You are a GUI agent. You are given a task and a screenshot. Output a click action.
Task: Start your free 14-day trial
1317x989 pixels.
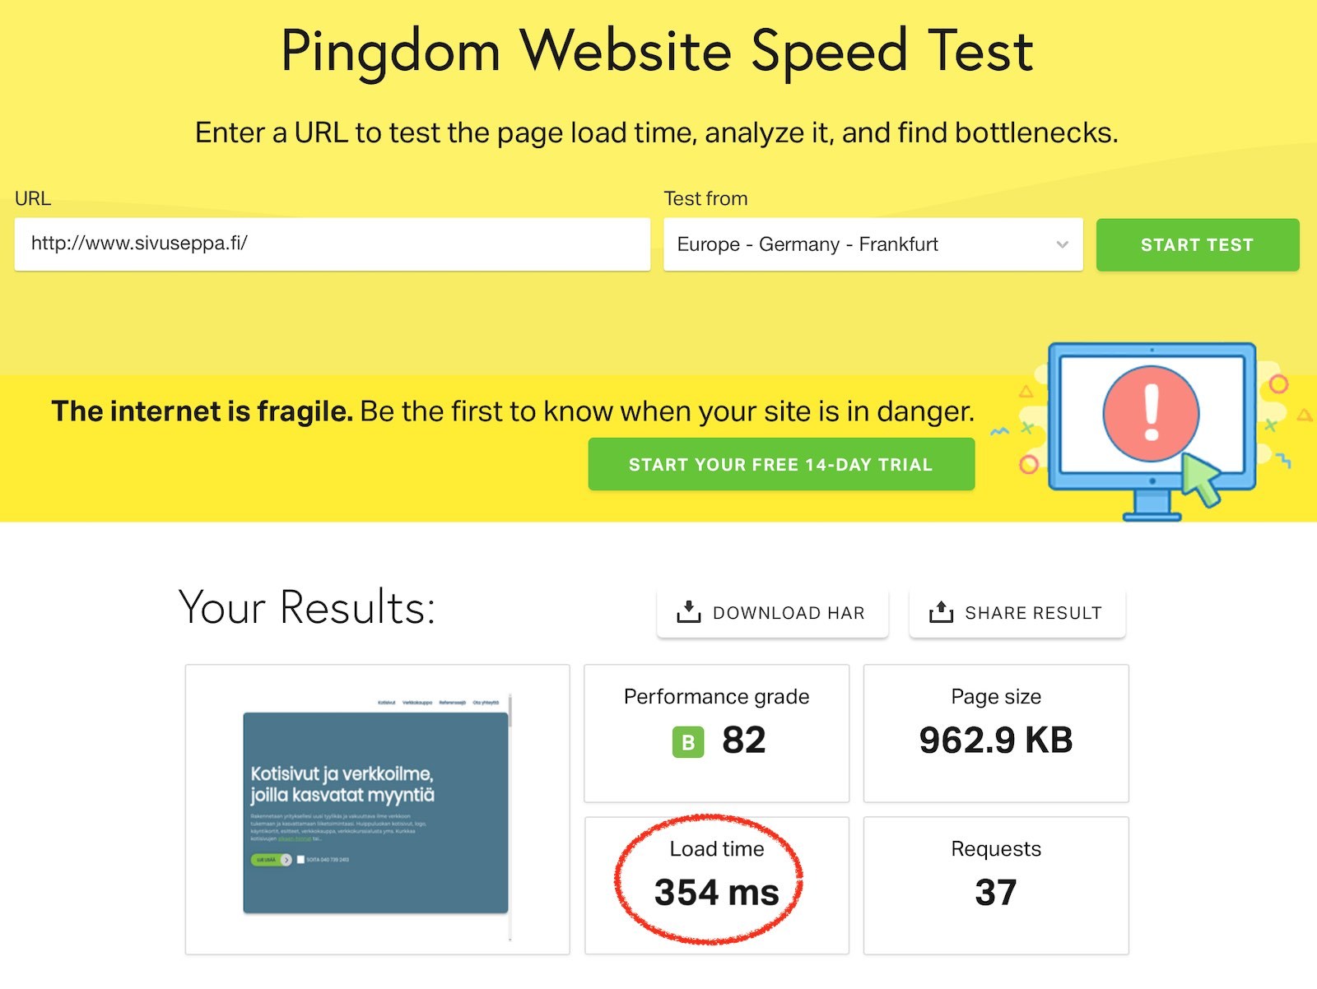coord(781,464)
